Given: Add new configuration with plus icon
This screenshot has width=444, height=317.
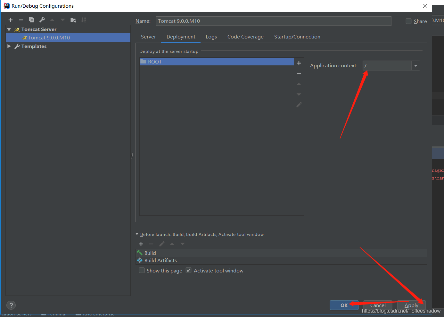Looking at the screenshot, I should tap(11, 20).
